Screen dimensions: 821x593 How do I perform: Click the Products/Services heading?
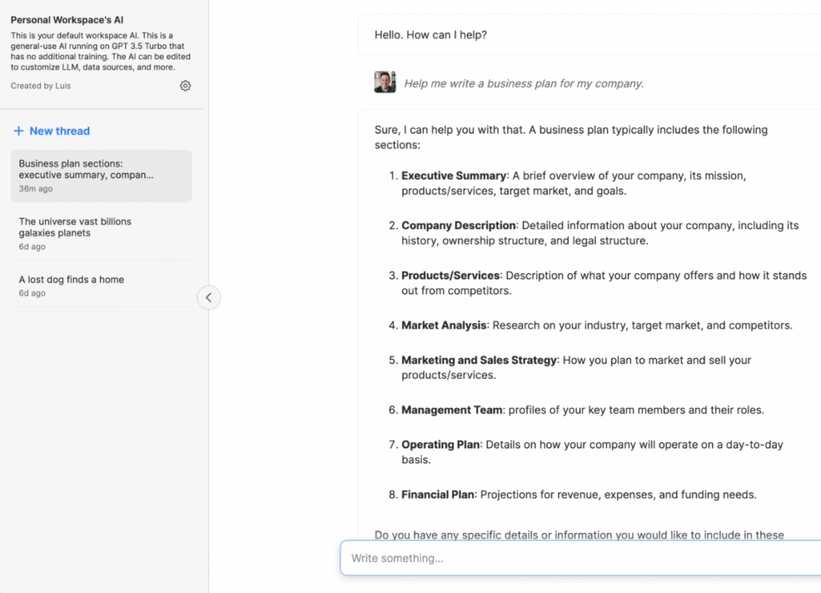pyautogui.click(x=451, y=275)
